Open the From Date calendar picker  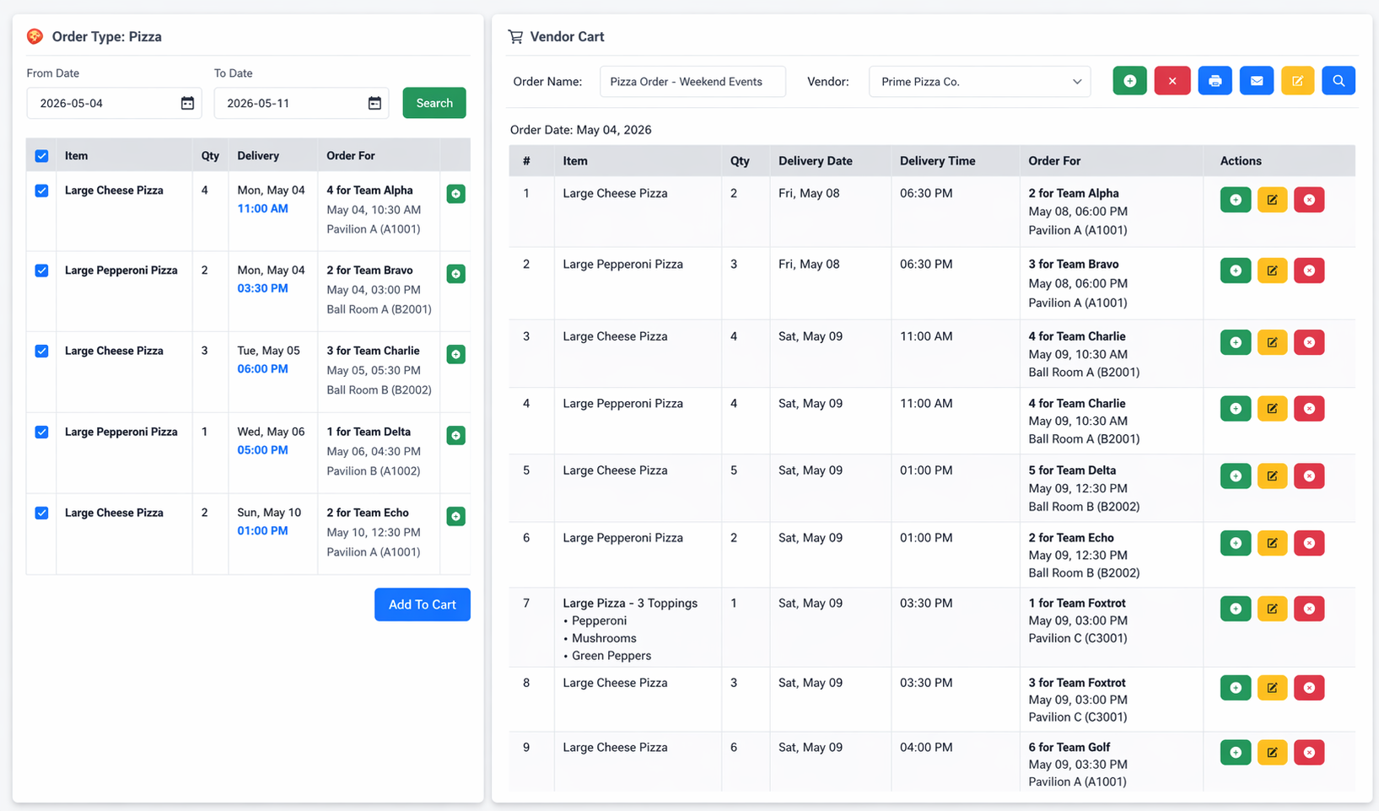point(187,103)
